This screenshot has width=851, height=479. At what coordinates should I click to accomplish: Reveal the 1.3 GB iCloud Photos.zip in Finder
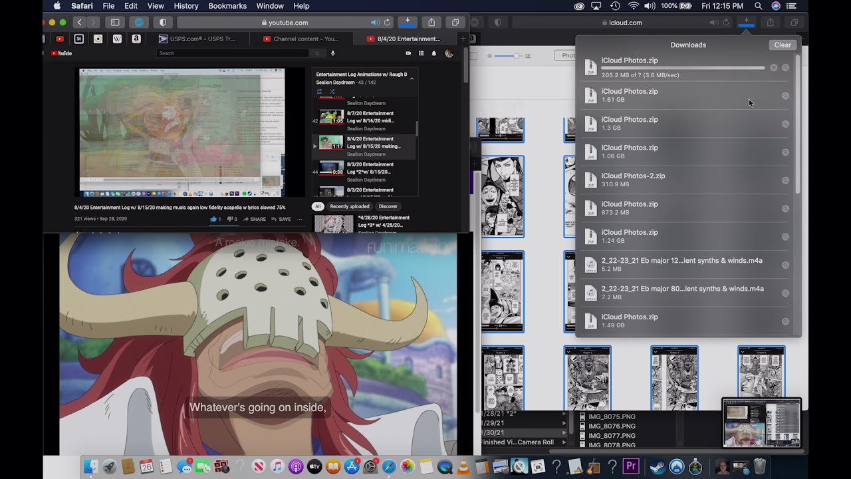click(x=785, y=124)
